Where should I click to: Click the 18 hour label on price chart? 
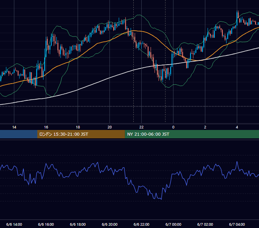(x=78, y=127)
